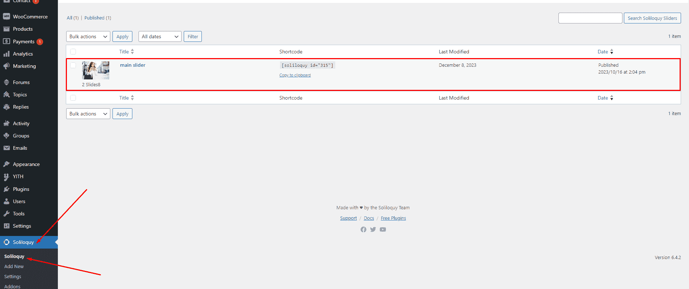Click the Appearance paintbrush icon
689x289 pixels.
7,164
